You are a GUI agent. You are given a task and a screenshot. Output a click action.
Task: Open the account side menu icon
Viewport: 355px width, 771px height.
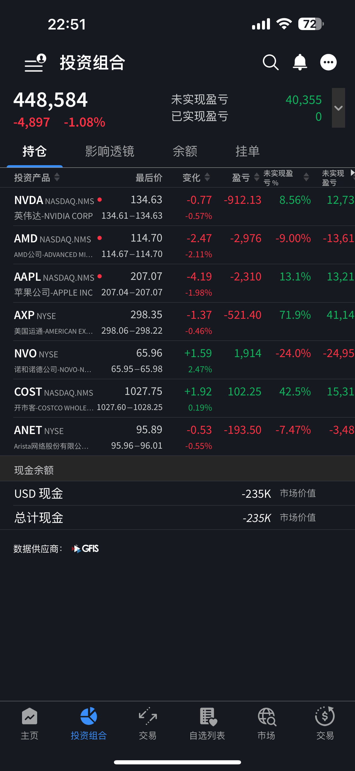tap(35, 63)
